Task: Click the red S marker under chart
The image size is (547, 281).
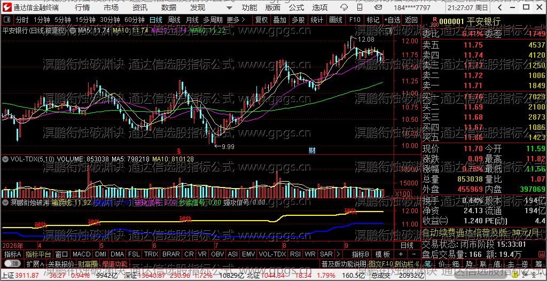Action: (178, 151)
